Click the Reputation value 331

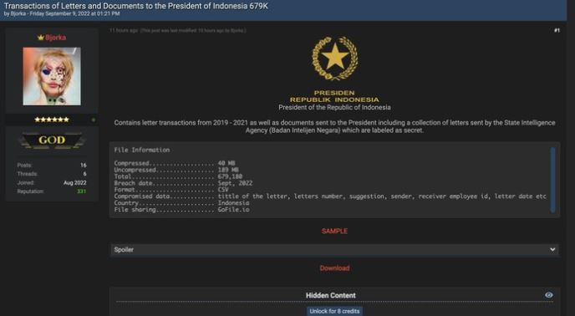point(81,191)
